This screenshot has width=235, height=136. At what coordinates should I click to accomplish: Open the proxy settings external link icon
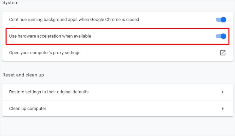(x=223, y=53)
